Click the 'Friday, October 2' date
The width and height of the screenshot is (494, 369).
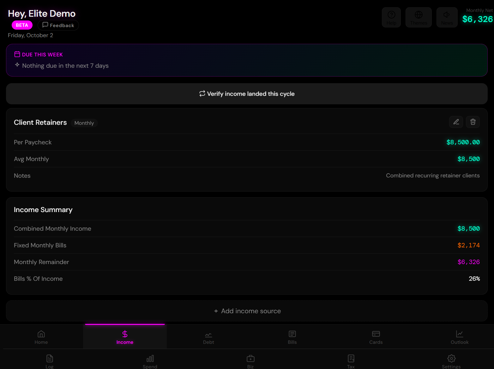click(x=30, y=35)
